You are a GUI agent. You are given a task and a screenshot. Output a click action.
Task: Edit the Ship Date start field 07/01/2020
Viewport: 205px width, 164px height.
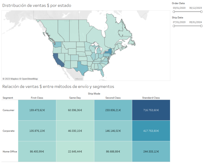pyautogui.click(x=179, y=22)
